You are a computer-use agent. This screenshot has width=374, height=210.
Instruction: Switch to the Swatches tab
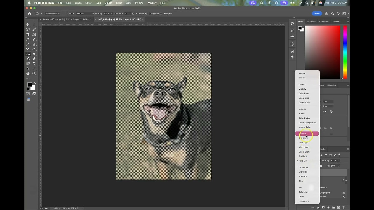(x=311, y=21)
